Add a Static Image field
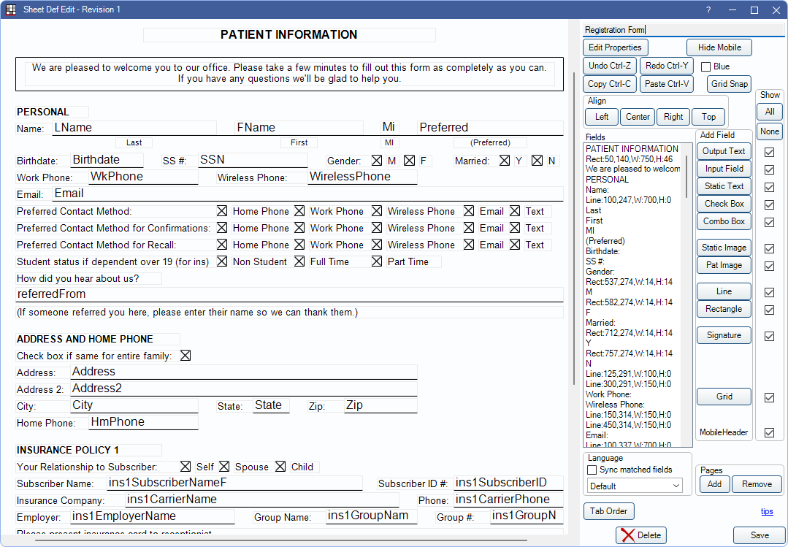The width and height of the screenshot is (788, 547). [x=723, y=248]
